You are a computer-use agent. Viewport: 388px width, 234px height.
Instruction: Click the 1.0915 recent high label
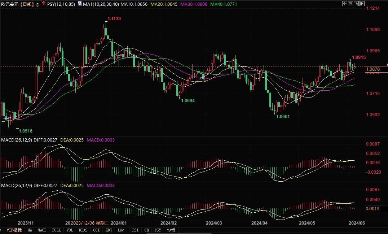(x=359, y=57)
